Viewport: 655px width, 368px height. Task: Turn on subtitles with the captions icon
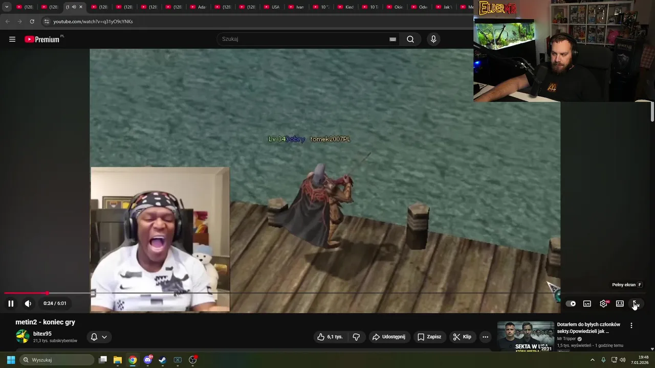click(587, 304)
